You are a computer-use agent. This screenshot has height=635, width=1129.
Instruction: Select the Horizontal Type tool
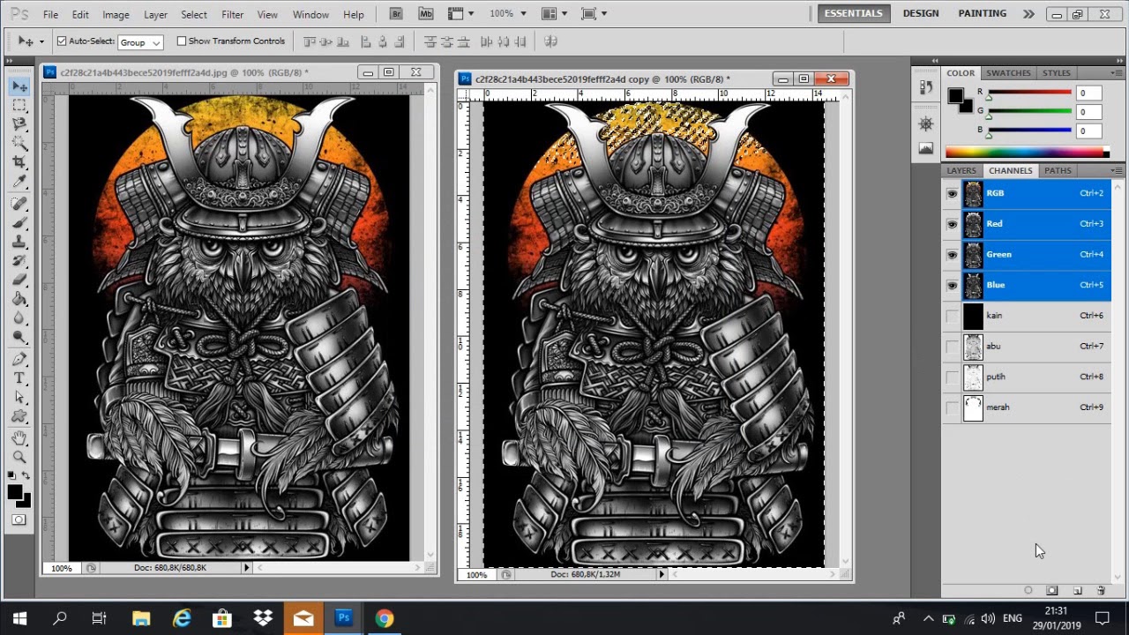pyautogui.click(x=19, y=378)
